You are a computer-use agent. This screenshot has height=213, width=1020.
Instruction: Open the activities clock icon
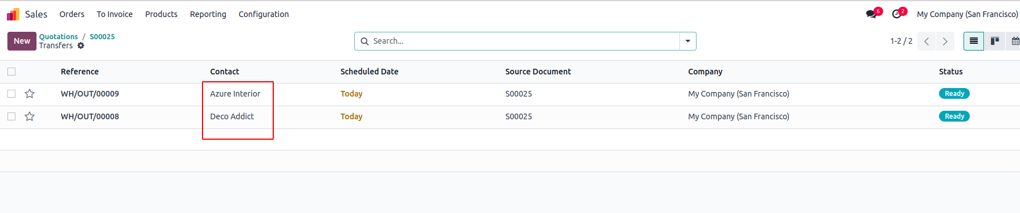point(897,14)
